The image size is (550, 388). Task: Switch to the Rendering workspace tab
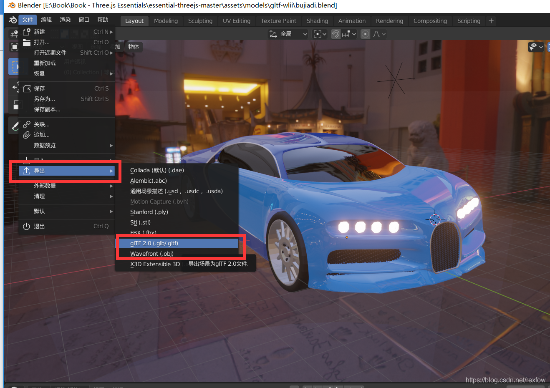[389, 21]
